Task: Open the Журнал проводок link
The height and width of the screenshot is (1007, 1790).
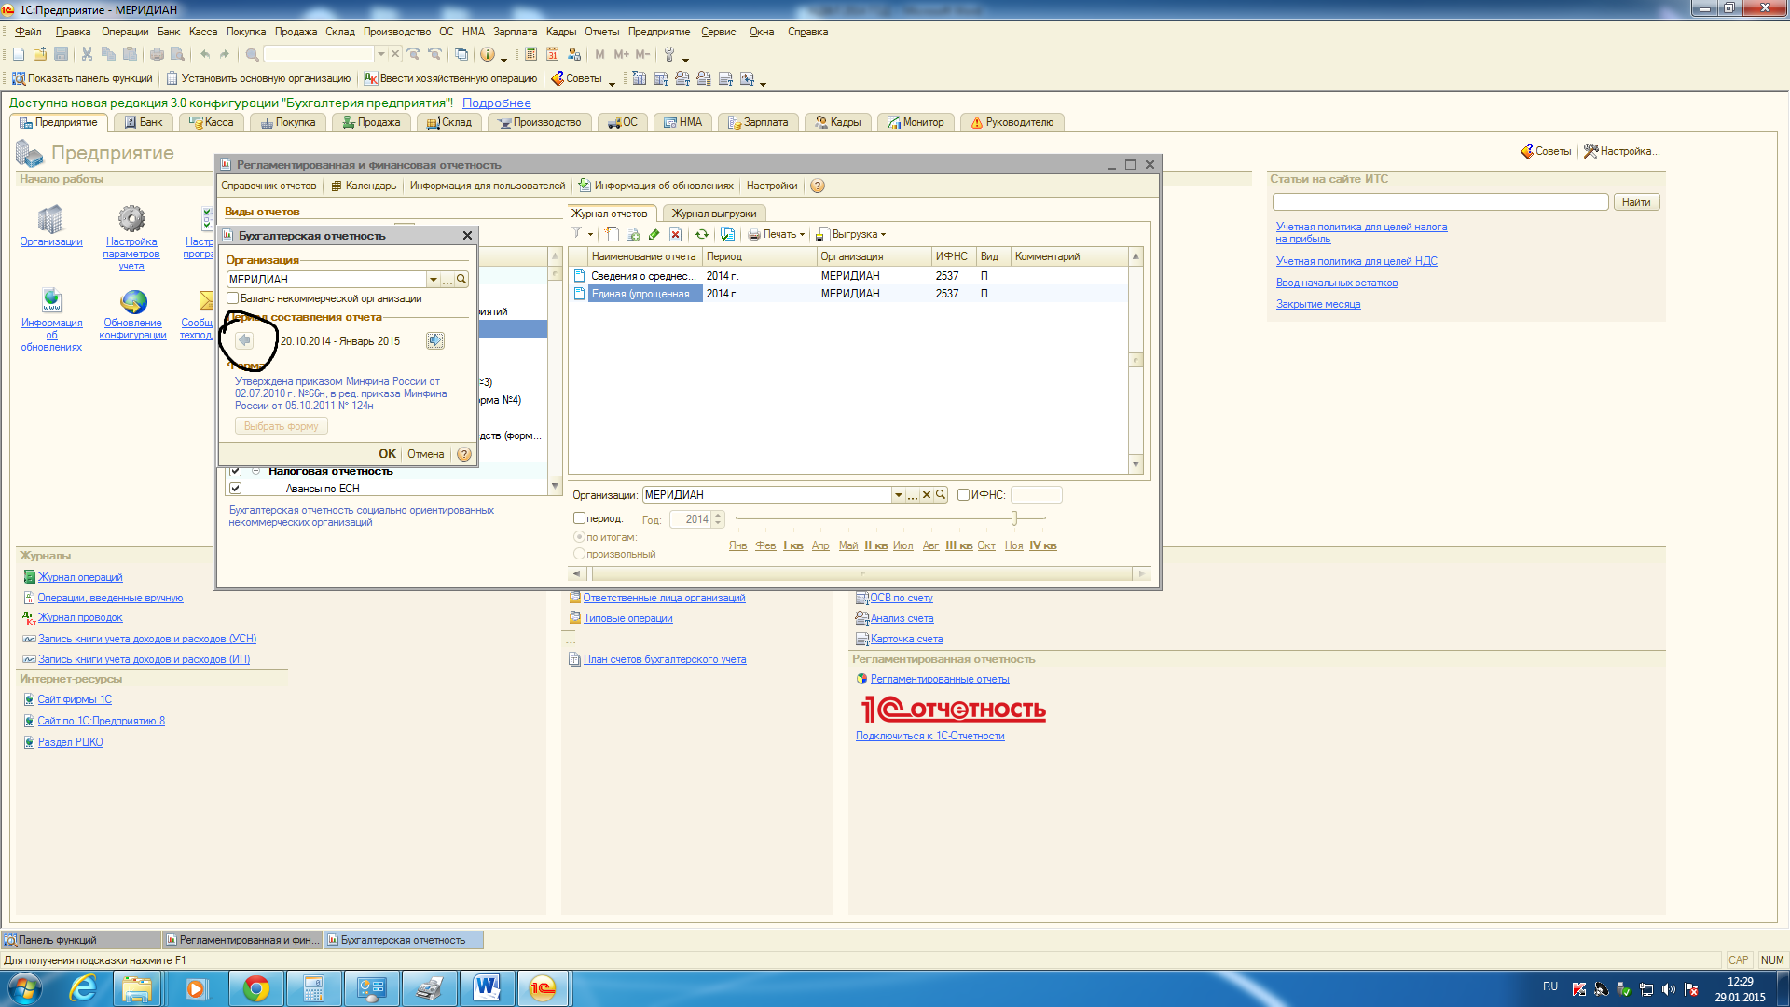Action: [x=80, y=617]
